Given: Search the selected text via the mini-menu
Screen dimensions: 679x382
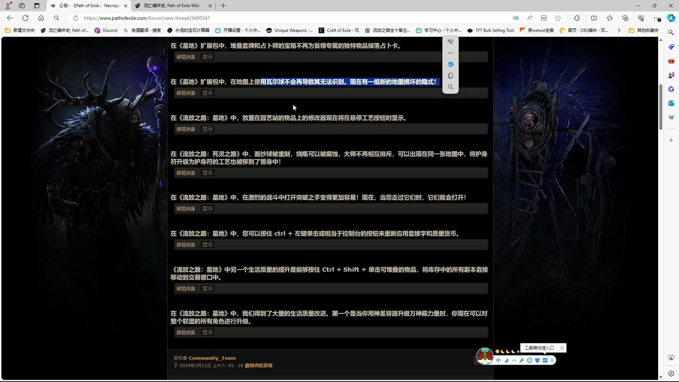Looking at the screenshot, I should [x=451, y=87].
